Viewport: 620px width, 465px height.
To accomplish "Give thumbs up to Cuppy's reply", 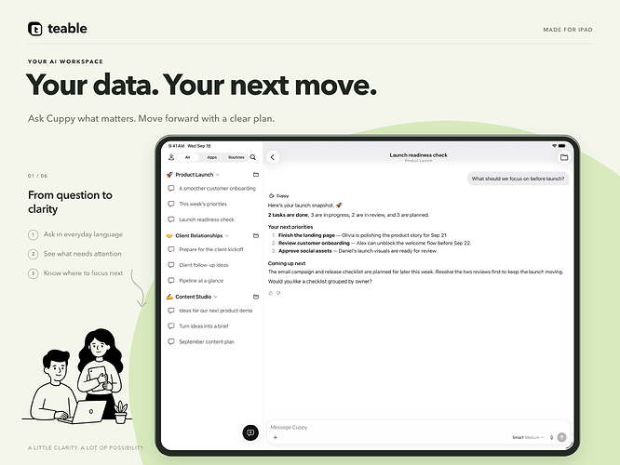I will click(271, 293).
